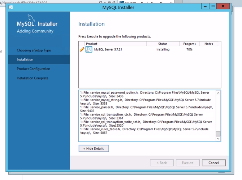The image size is (242, 180).
Task: Click the Installing status cell
Action: tap(163, 49)
